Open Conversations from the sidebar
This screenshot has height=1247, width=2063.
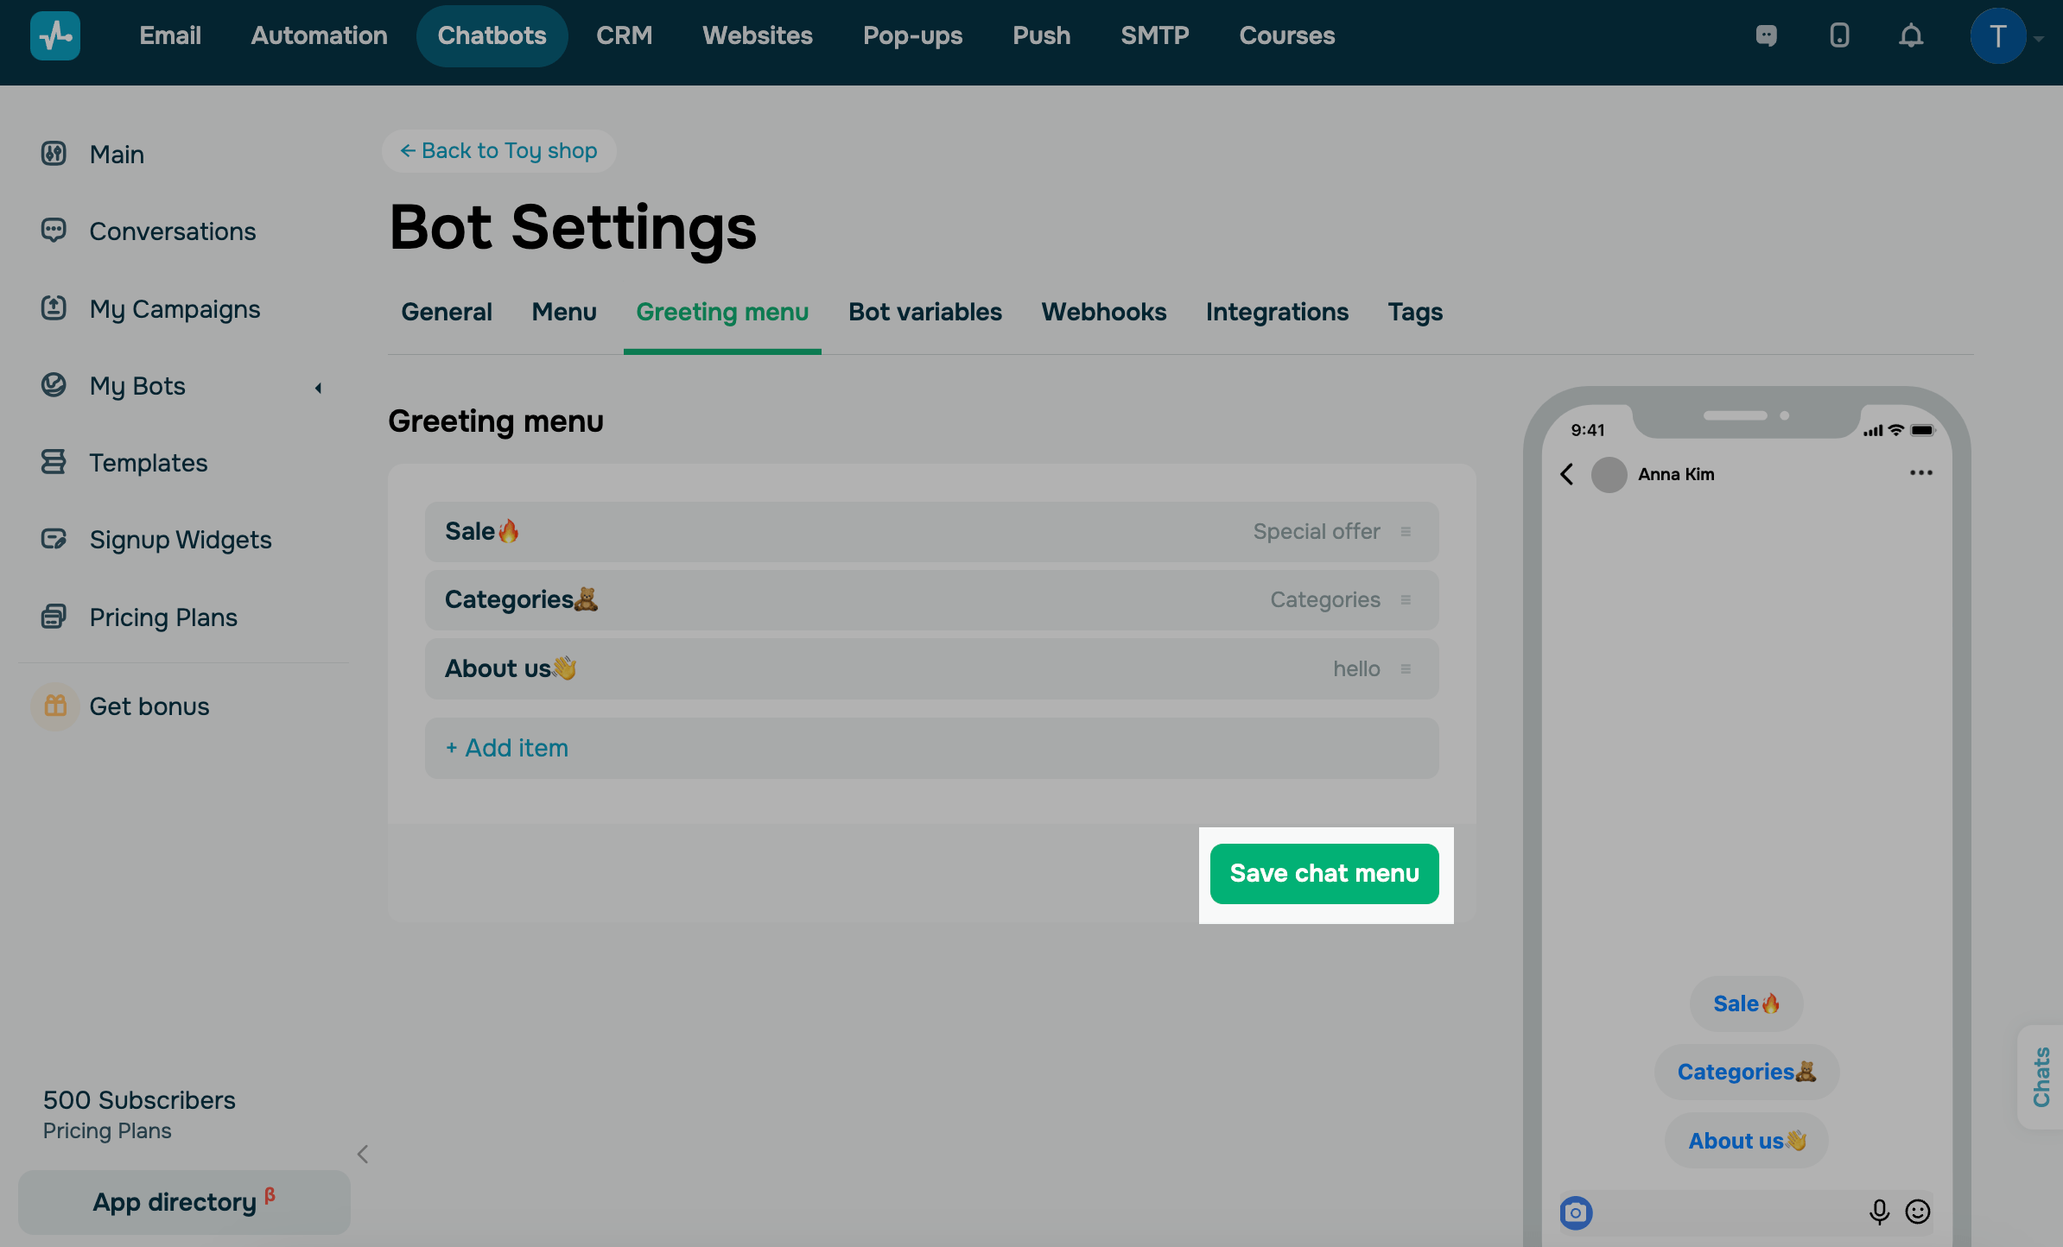(172, 231)
